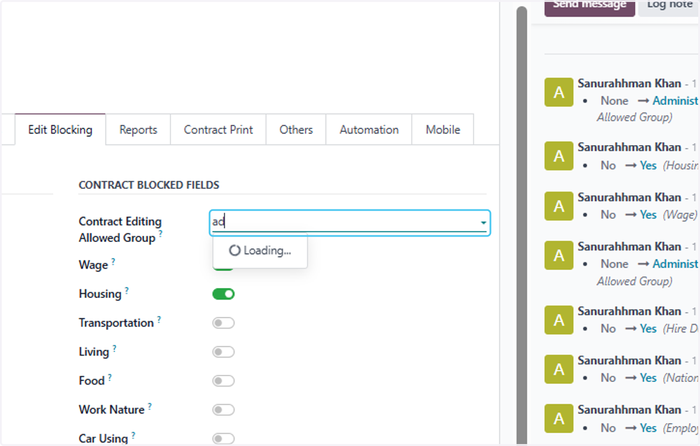The image size is (700, 446).
Task: Click CONTRACT BLOCKED FIELDS section heading
Action: click(149, 185)
